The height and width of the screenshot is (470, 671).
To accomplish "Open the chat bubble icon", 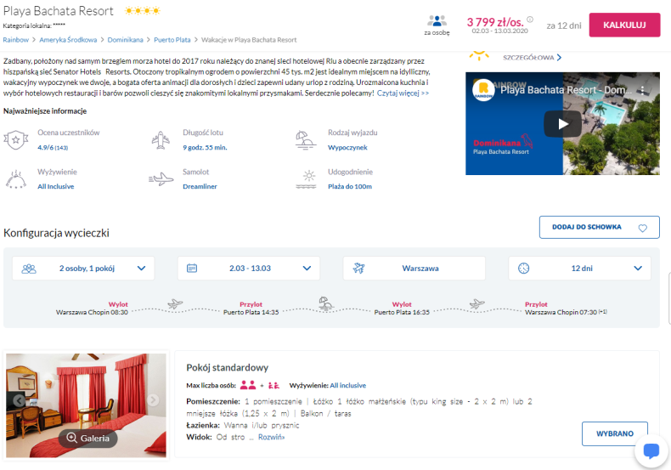I will [x=651, y=450].
